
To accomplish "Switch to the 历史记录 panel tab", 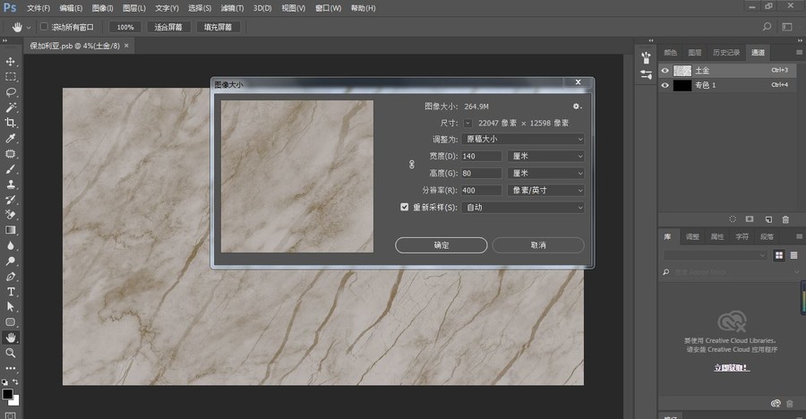I will pos(725,53).
